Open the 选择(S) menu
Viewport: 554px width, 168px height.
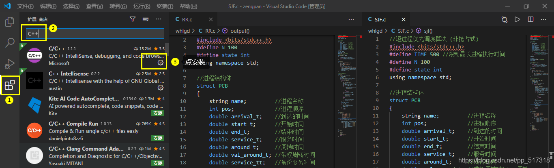tap(71, 6)
